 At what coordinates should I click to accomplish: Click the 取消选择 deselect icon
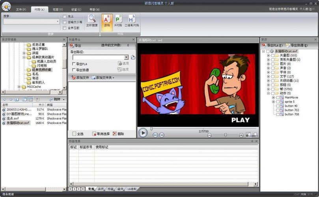pyautogui.click(x=94, y=134)
